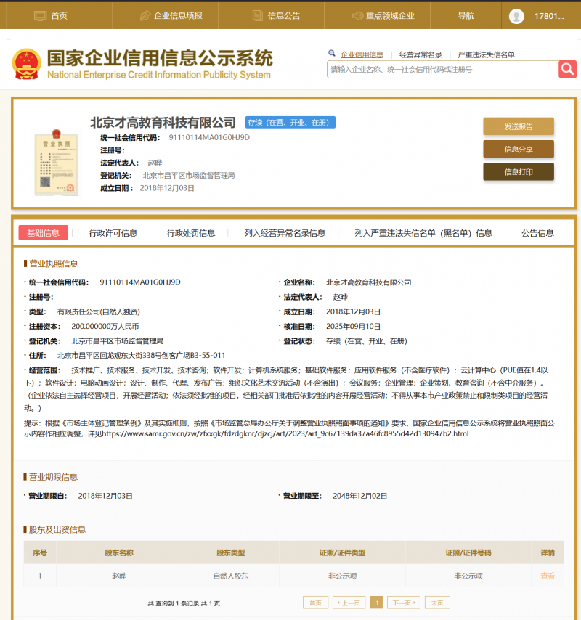This screenshot has width=581, height=620.
Task: Click the 信息打印 button
Action: (519, 172)
